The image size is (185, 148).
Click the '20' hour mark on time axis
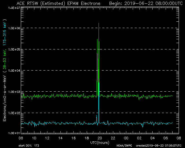(100, 138)
